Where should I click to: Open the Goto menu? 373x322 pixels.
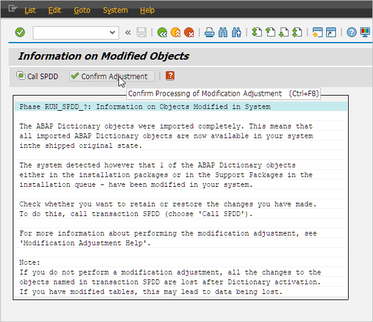pos(81,10)
